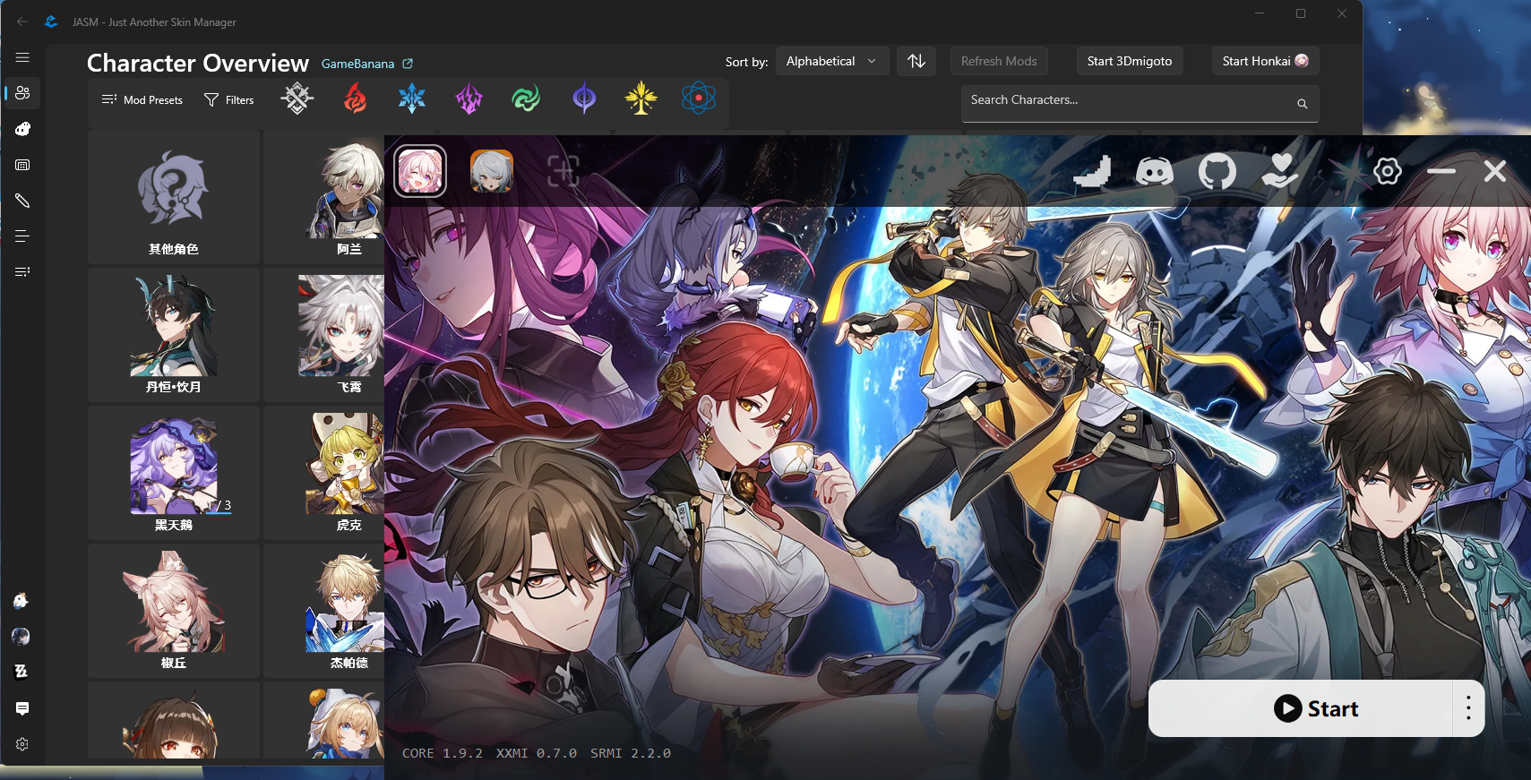Open the 椒丘 character card

click(x=174, y=611)
